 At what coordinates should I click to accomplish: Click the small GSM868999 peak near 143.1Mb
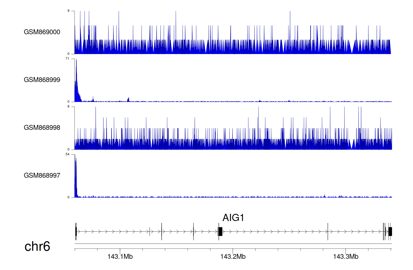tap(128, 100)
